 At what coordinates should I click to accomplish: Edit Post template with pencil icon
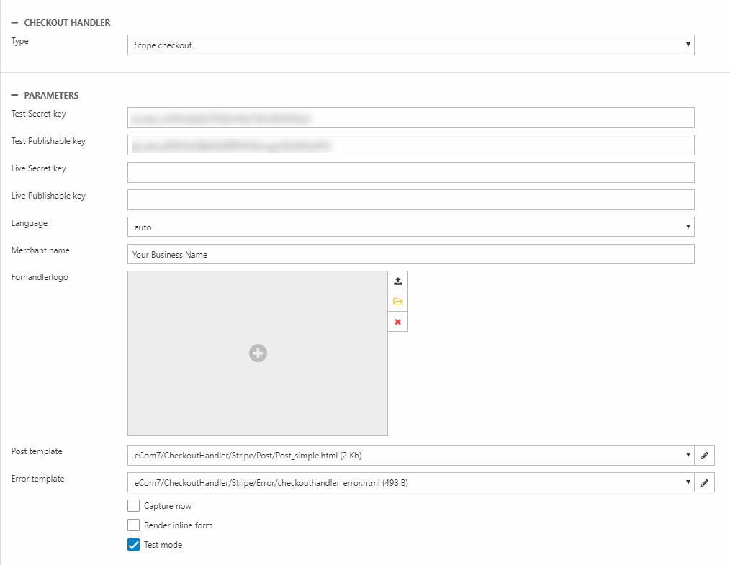coord(705,456)
